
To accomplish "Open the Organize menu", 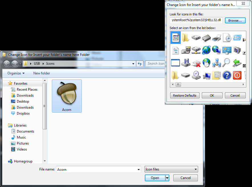I will [15, 73].
